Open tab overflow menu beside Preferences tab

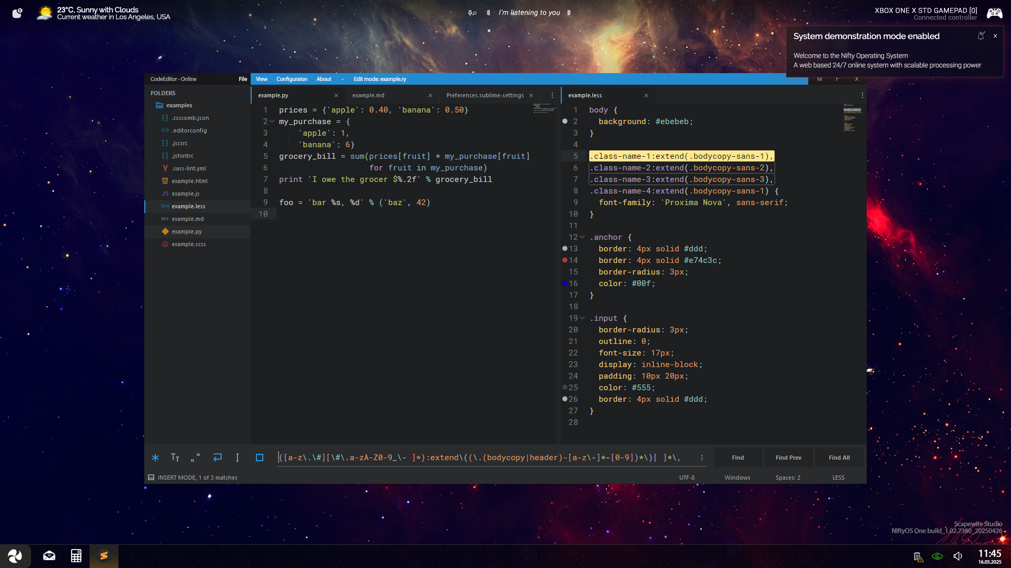[552, 95]
